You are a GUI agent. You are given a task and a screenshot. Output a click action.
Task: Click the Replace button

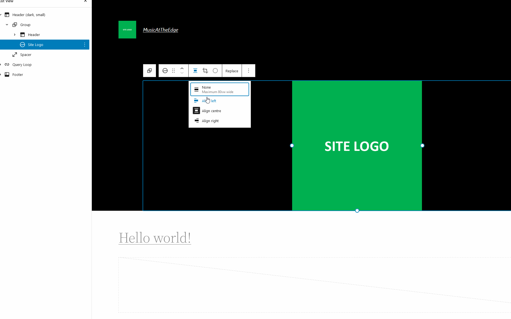(x=232, y=71)
